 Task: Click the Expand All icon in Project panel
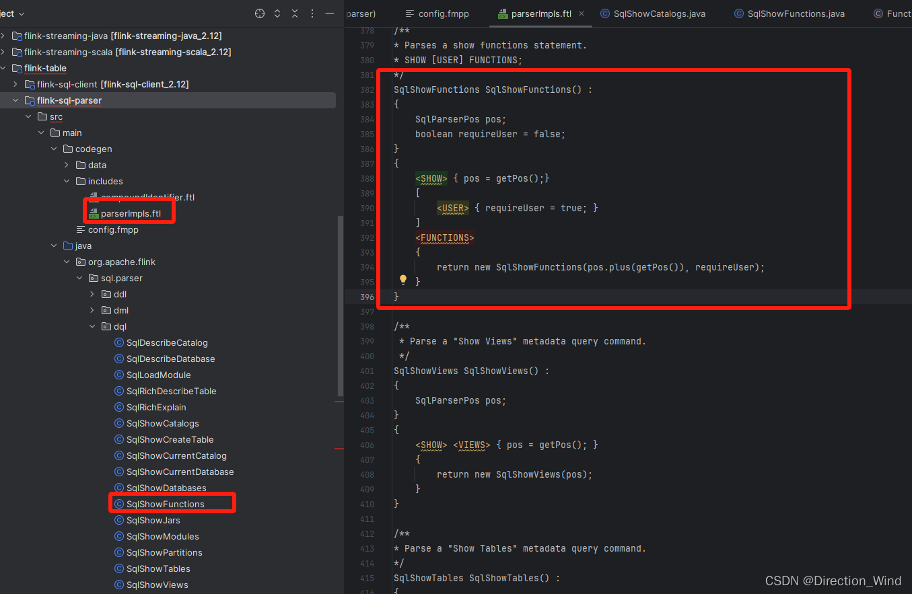tap(277, 13)
